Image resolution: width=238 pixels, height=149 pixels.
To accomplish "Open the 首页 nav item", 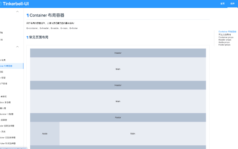I will tap(222, 4).
